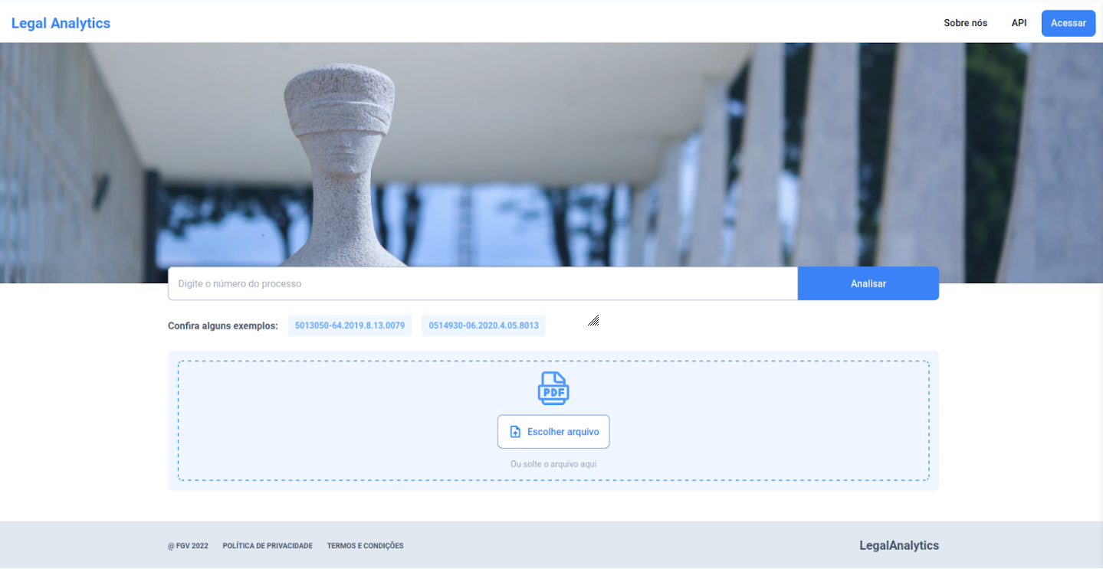1103x569 pixels.
Task: Click the @ FGV 2022 footer text
Action: pos(188,546)
